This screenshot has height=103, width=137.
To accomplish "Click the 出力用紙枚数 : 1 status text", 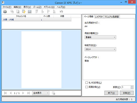I will tap(124, 99).
